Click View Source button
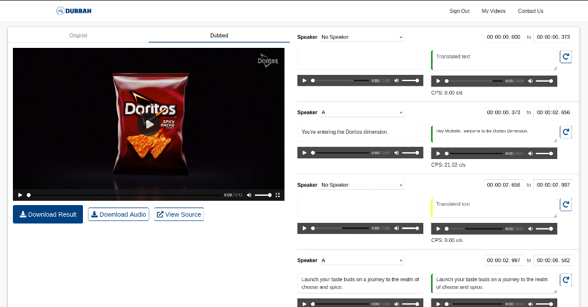The height and width of the screenshot is (307, 588). click(x=179, y=214)
